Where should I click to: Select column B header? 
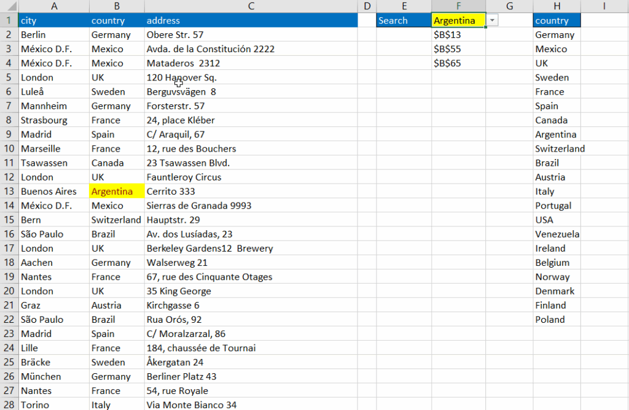point(117,6)
